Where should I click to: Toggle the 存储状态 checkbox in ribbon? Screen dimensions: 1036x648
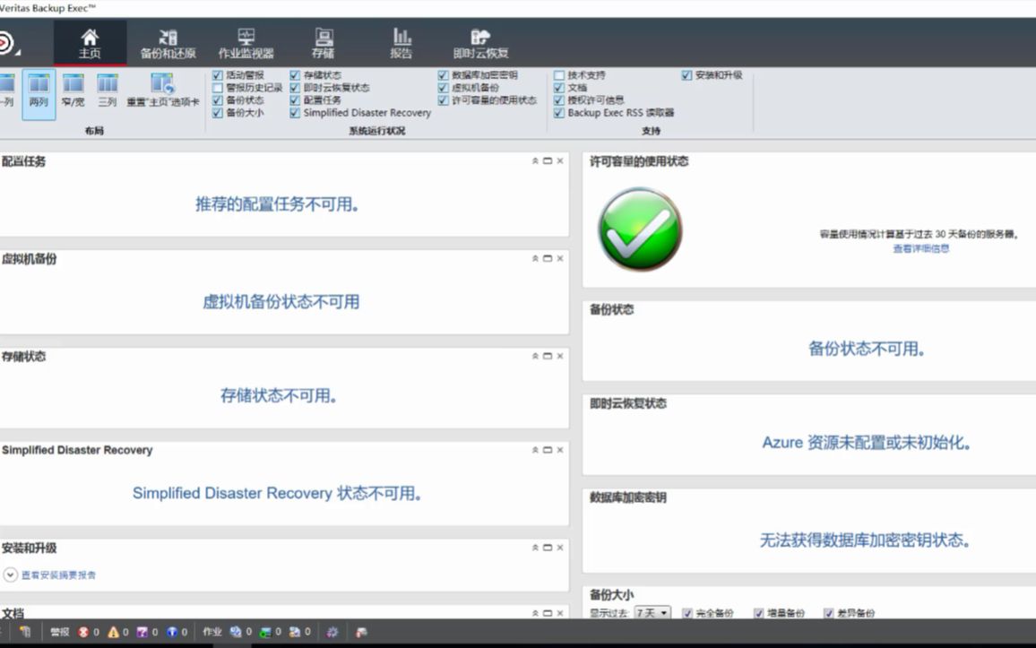point(295,75)
